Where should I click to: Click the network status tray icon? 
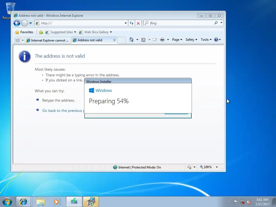click(x=242, y=202)
